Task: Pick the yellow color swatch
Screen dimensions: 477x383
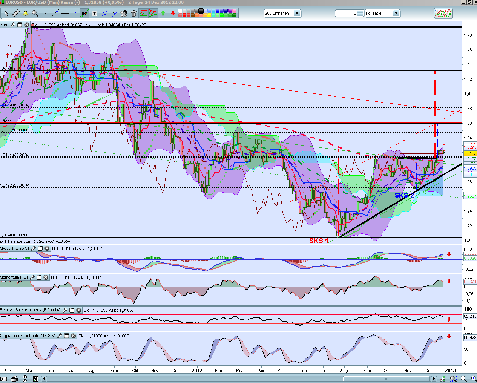Action: pyautogui.click(x=209, y=15)
